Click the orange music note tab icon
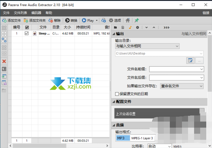 (x=130, y=28)
